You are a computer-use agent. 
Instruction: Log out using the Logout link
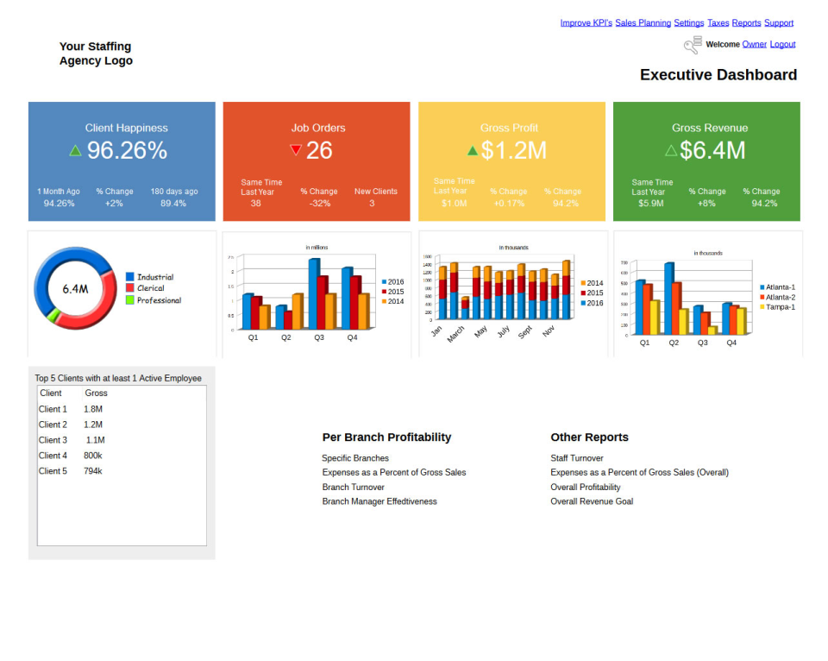(783, 44)
